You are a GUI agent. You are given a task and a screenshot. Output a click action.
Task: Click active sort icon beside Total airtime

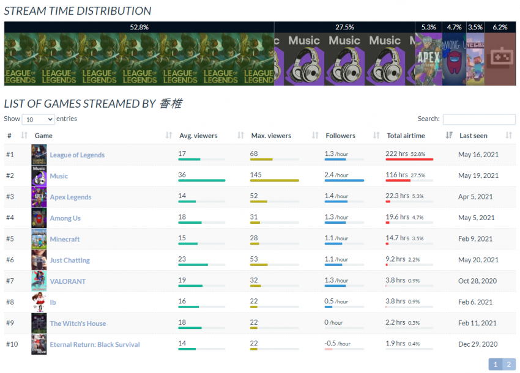(449, 135)
